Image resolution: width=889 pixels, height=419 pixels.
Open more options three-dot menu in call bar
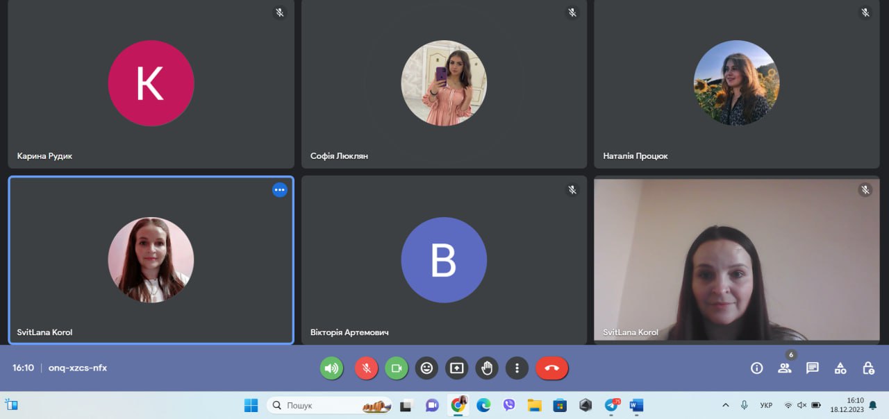click(517, 368)
